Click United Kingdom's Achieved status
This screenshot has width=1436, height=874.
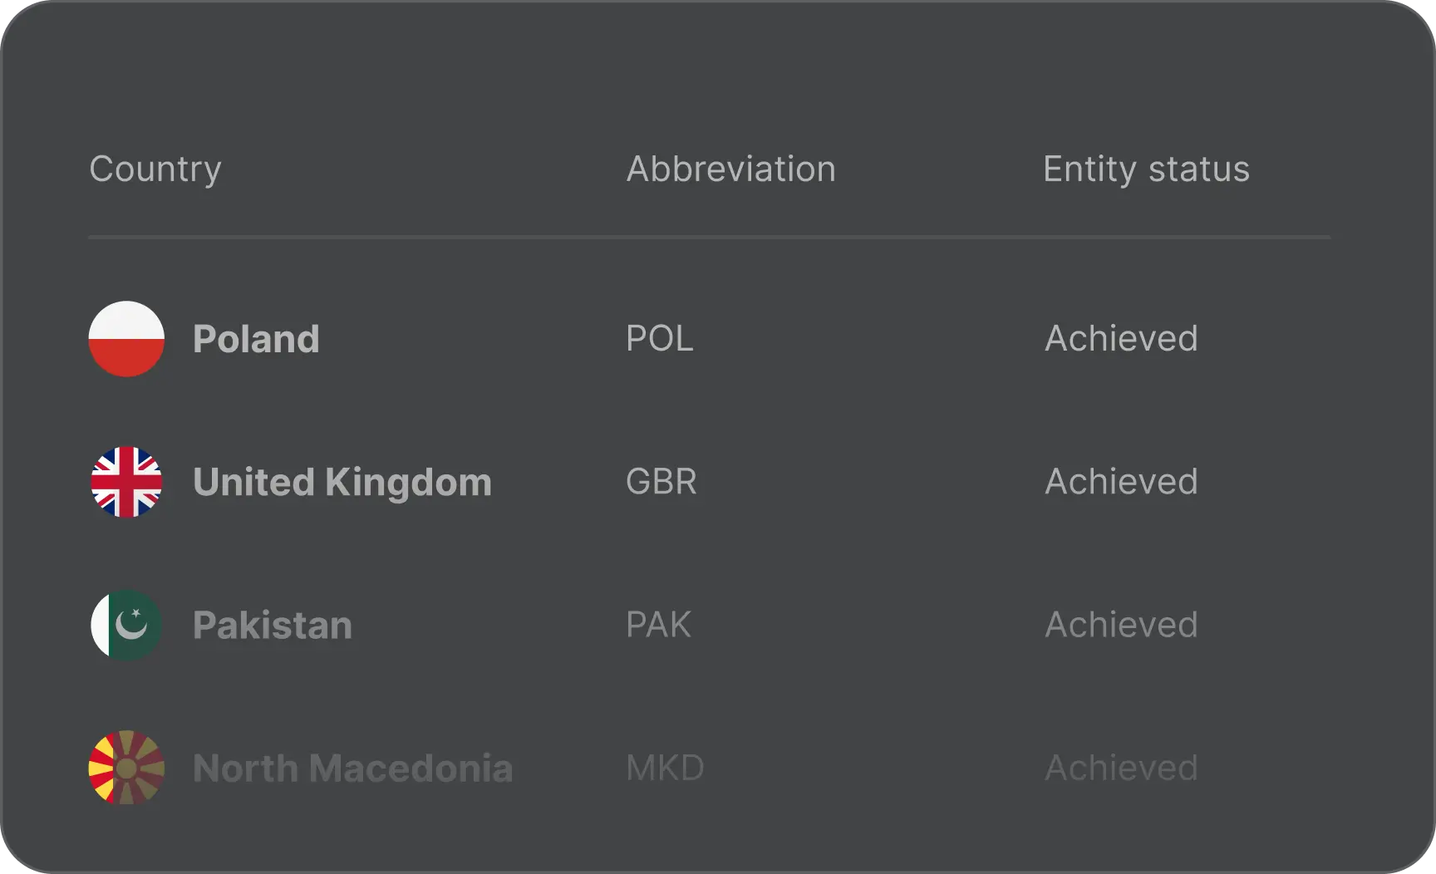1121,482
